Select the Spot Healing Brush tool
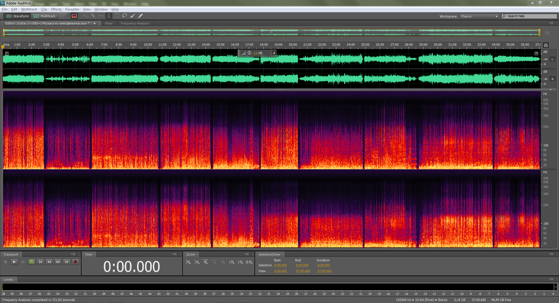The height and width of the screenshot is (303, 559). tap(140, 16)
